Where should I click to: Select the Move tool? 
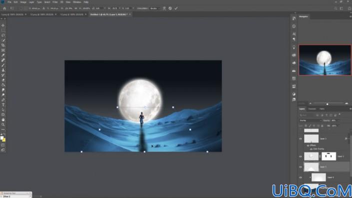coord(3,25)
